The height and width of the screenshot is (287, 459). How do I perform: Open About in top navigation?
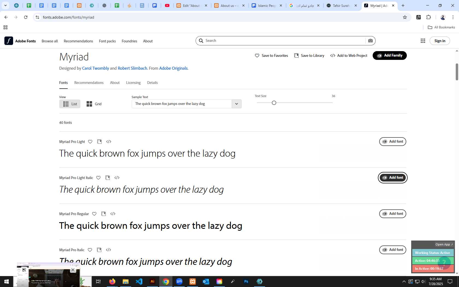(x=148, y=41)
